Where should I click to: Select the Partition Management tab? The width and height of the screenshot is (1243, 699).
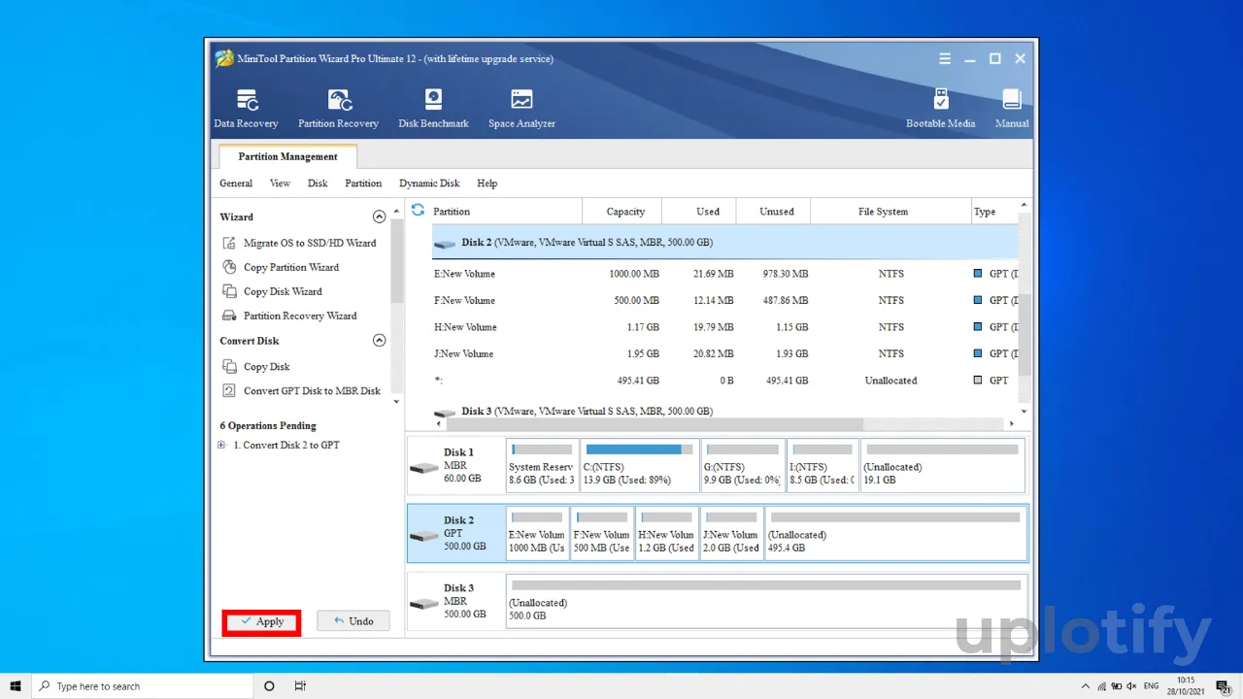(287, 156)
